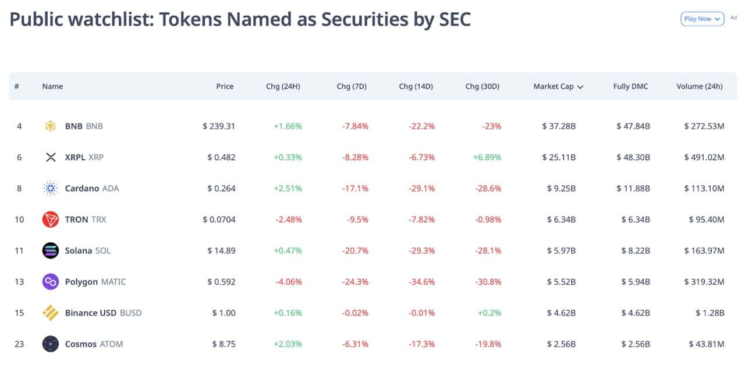Open the Solana token name link
This screenshot has height=369, width=745.
pos(79,250)
